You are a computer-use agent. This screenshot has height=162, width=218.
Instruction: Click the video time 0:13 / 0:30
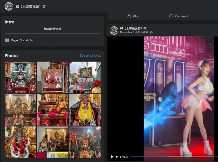(x=122, y=157)
